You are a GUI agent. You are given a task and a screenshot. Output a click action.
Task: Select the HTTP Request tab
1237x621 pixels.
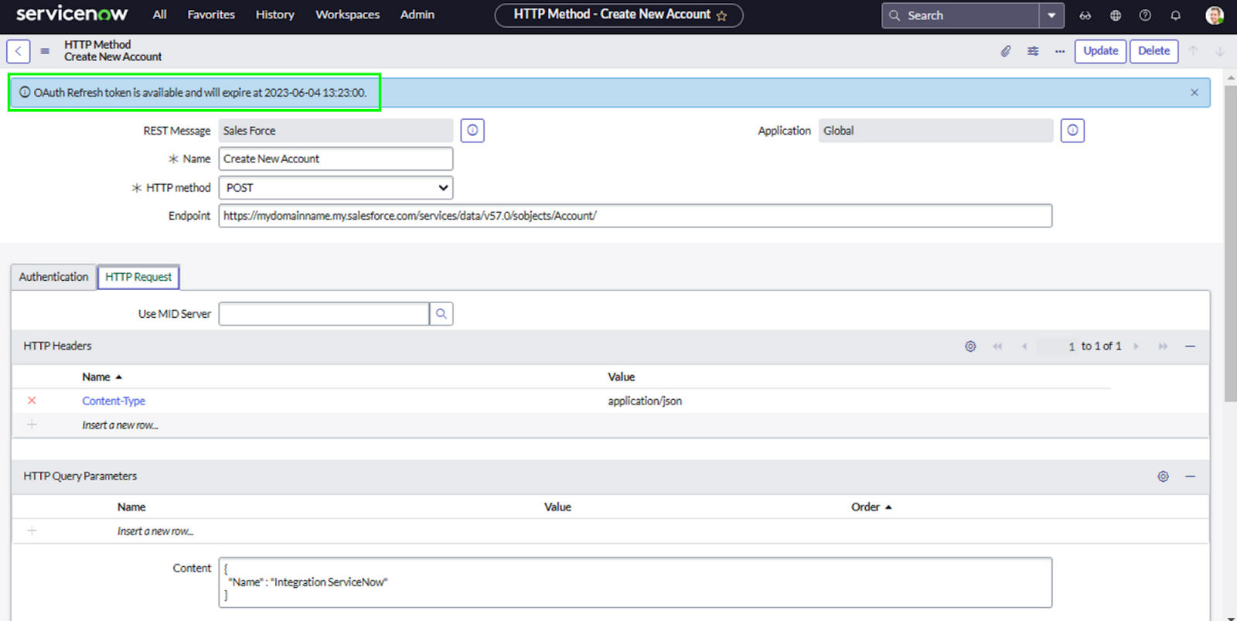tap(138, 277)
